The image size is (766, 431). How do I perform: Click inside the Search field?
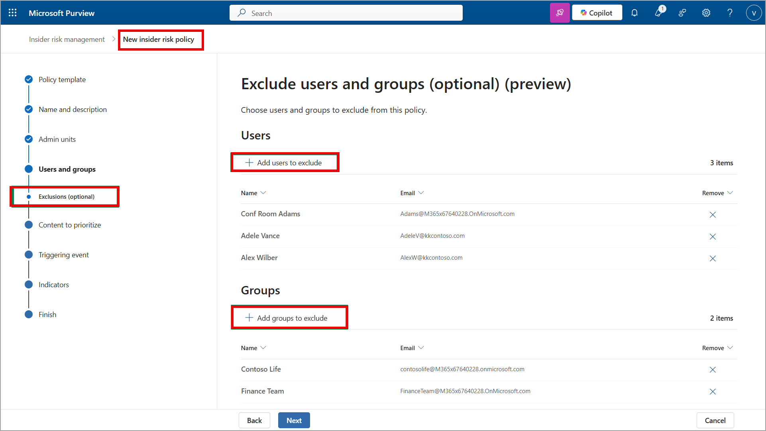(x=346, y=13)
